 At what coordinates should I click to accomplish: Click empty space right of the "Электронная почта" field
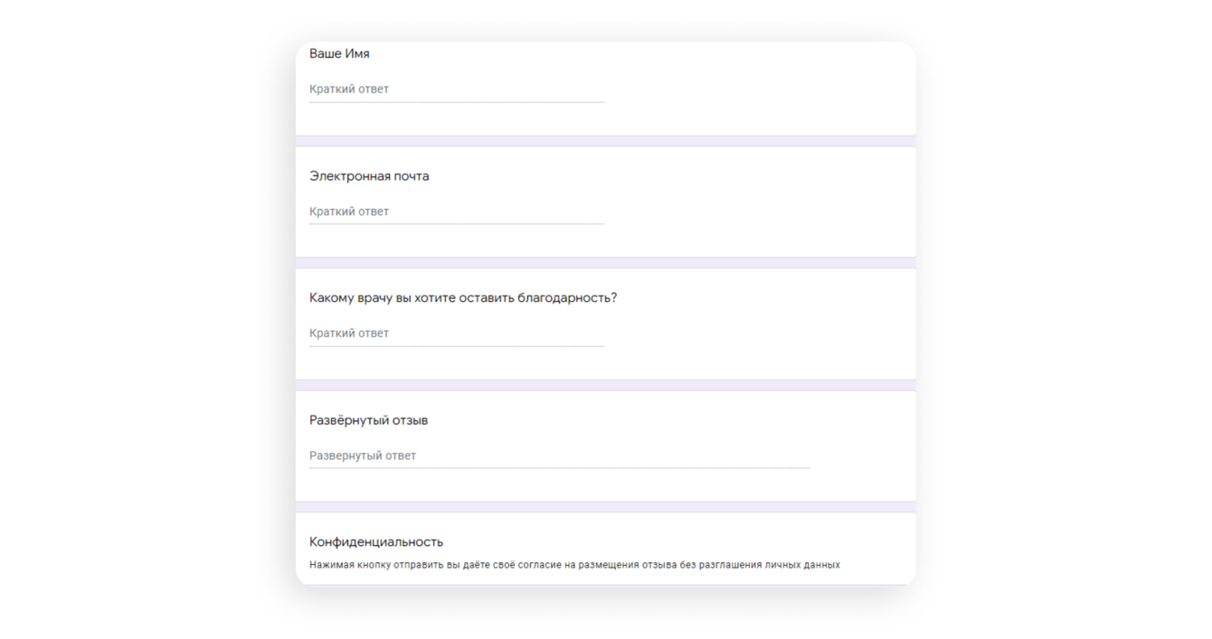click(x=760, y=211)
